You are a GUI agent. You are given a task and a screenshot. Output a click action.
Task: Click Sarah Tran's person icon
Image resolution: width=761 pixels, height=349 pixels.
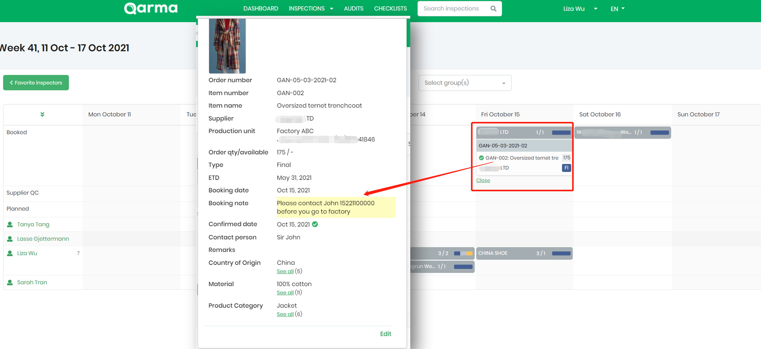10,282
